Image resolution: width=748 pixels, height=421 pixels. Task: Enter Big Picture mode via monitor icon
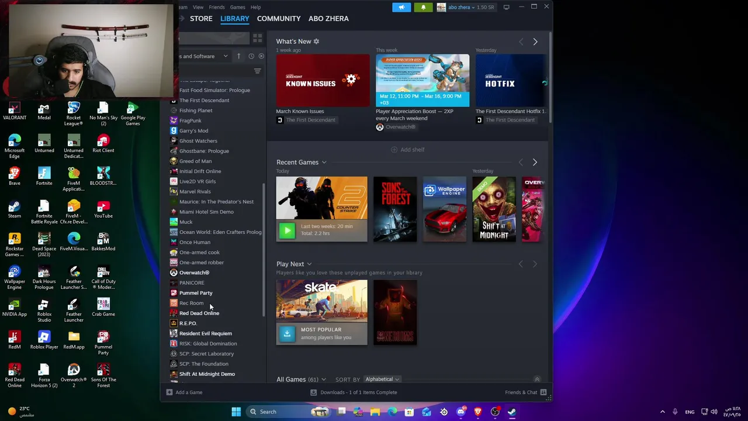(506, 7)
